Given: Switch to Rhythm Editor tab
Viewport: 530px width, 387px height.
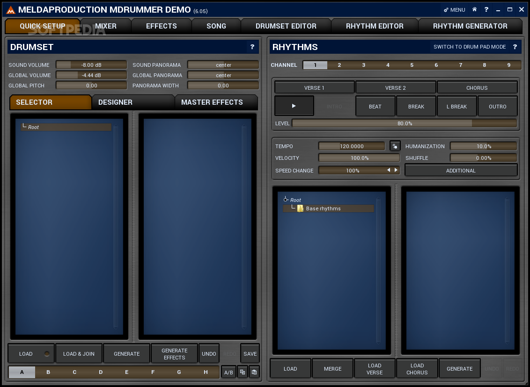Looking at the screenshot, I should (x=375, y=26).
